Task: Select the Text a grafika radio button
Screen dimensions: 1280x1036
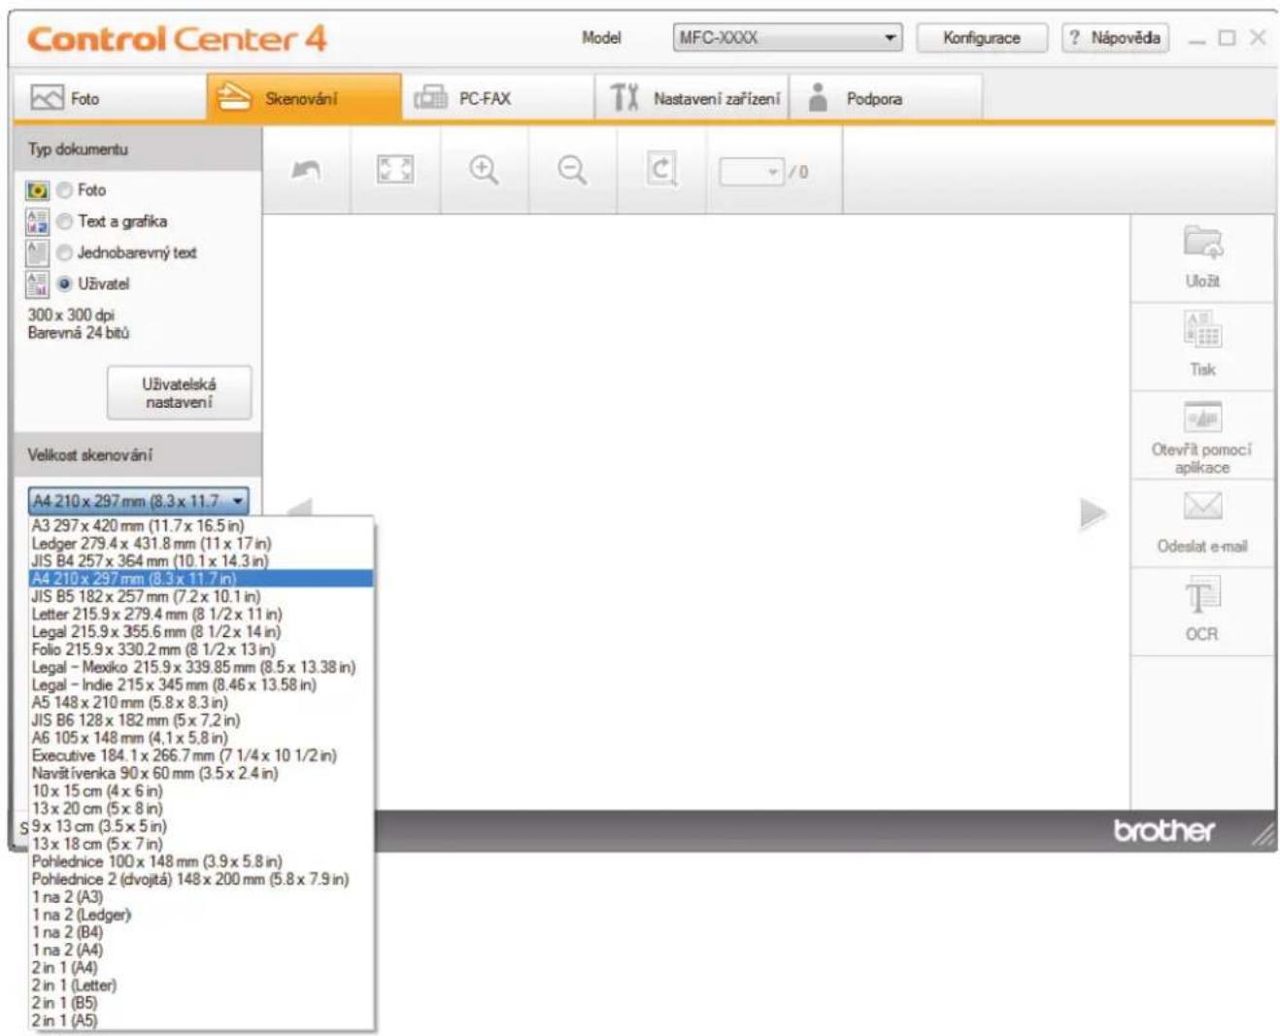Action: [64, 221]
